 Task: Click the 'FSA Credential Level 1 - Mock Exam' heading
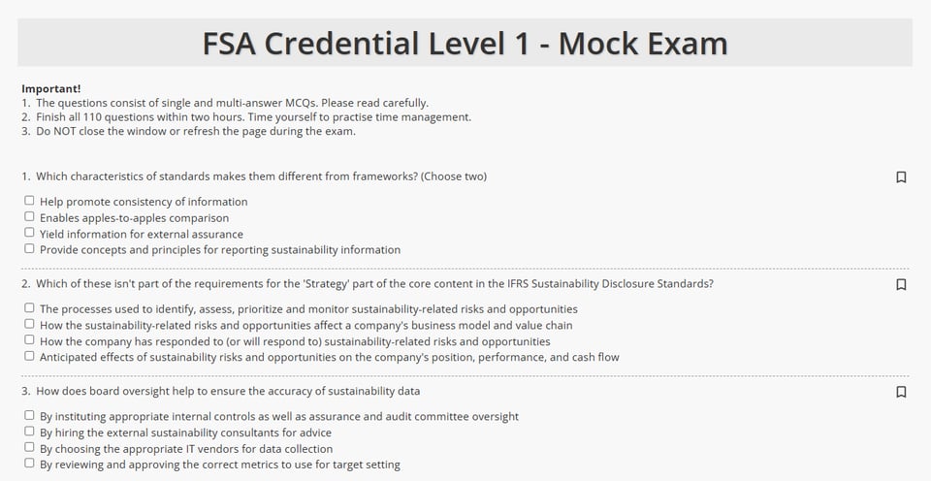coord(465,44)
